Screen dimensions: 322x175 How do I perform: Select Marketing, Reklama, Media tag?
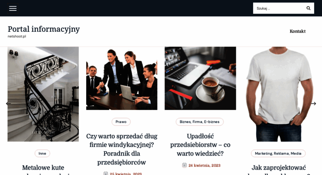point(278,153)
